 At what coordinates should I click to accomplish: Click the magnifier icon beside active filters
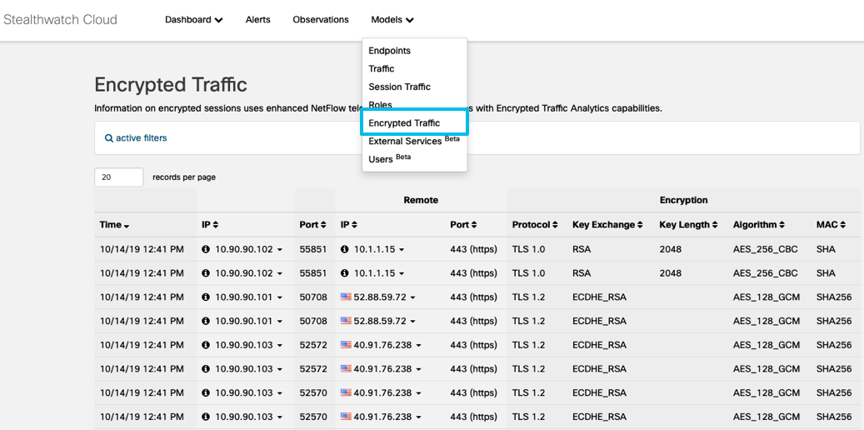coord(109,138)
